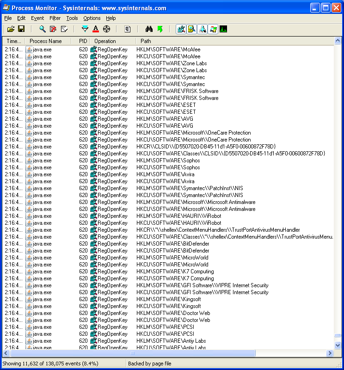The width and height of the screenshot is (344, 370).
Task: Click the crosshair target window icon
Action: pyautogui.click(x=106, y=29)
